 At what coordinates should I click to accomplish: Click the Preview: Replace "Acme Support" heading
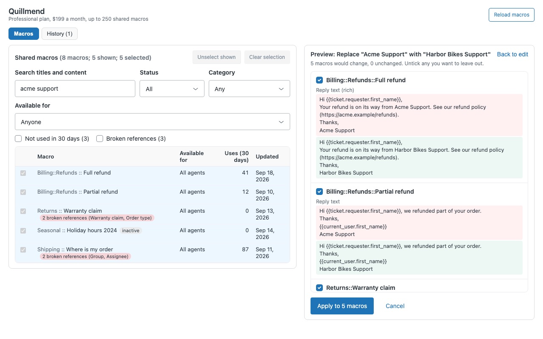(x=400, y=54)
